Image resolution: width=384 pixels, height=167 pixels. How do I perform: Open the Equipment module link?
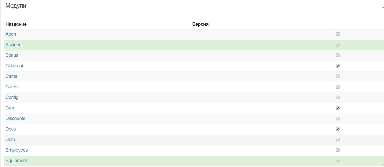(16, 161)
